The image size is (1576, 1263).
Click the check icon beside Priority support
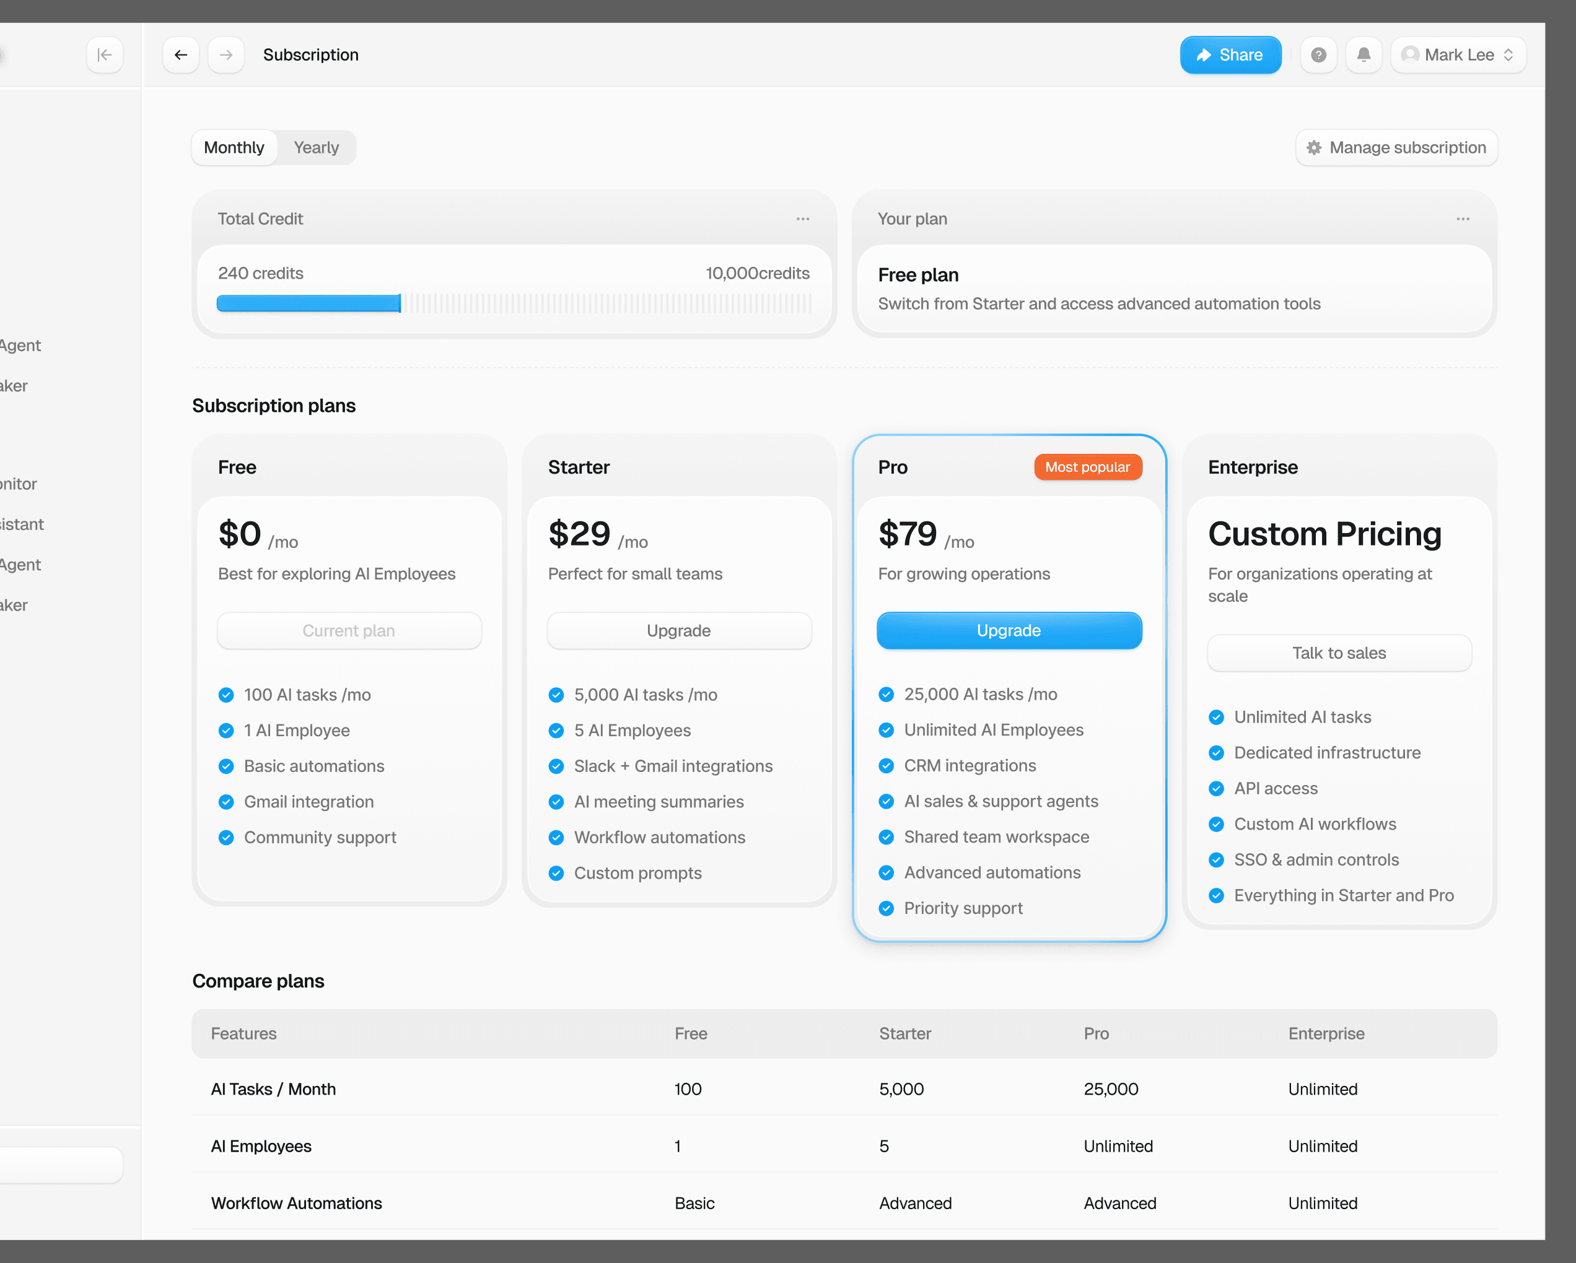click(x=886, y=908)
